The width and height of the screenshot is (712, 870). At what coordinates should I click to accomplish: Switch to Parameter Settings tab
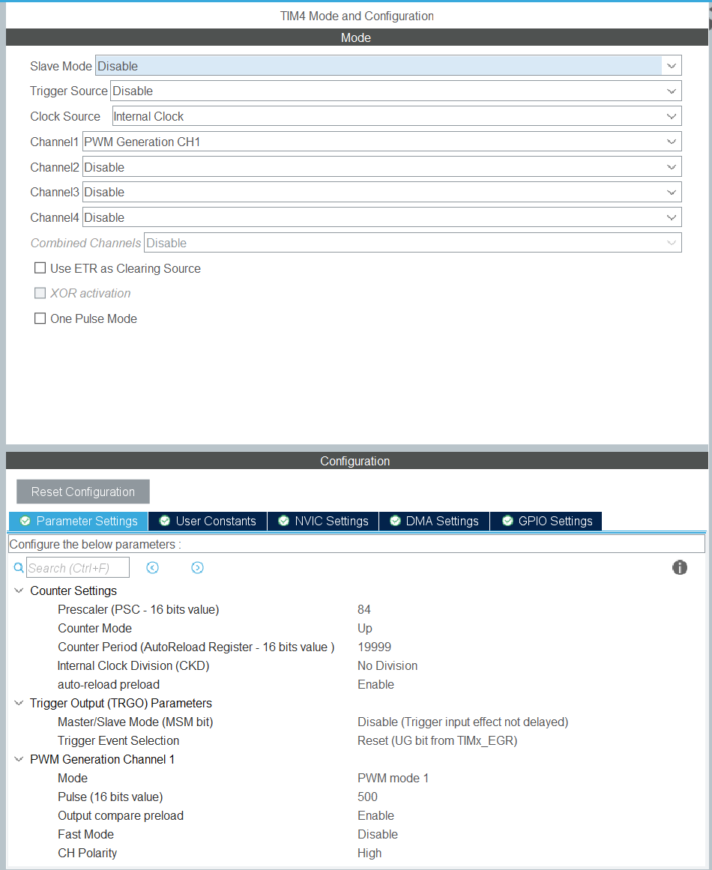pyautogui.click(x=78, y=521)
